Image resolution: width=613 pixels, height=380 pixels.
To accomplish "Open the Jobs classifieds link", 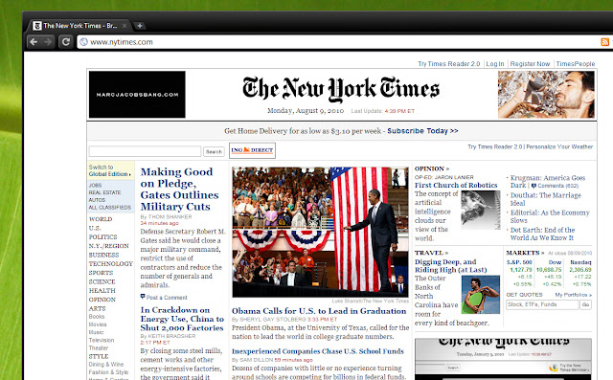I will 95,185.
